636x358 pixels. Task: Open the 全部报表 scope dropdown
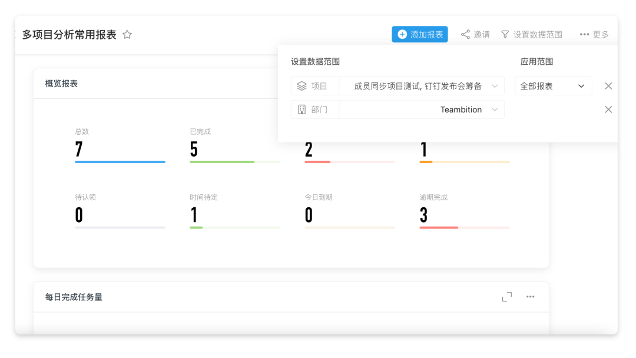(553, 86)
